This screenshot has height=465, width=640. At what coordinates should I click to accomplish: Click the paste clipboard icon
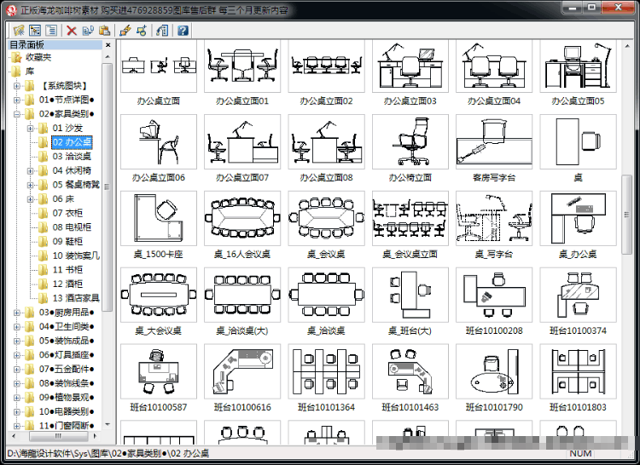click(x=104, y=31)
